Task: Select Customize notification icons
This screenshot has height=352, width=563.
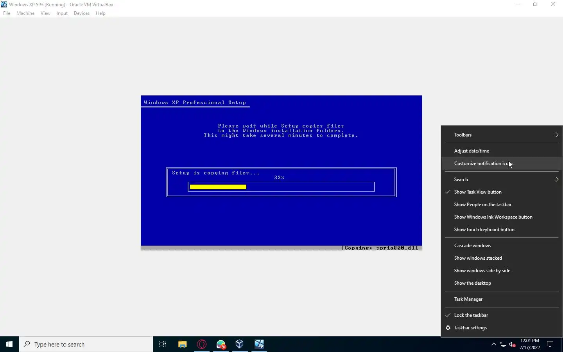Action: pos(502,163)
